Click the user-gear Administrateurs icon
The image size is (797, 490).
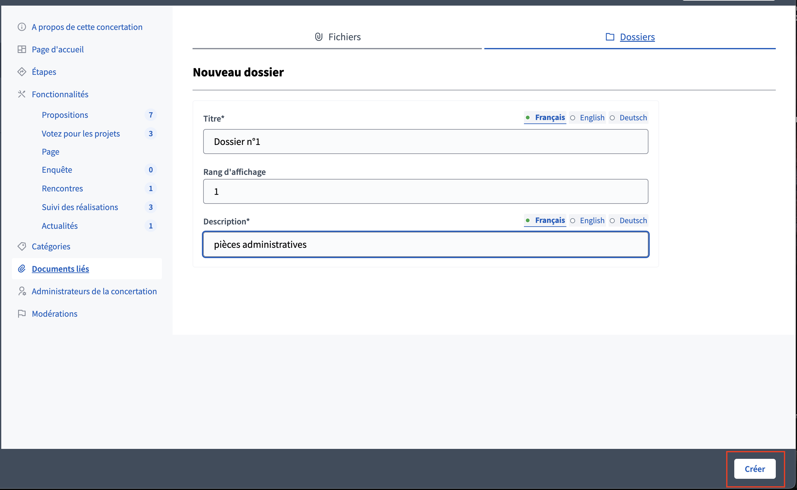(x=22, y=291)
